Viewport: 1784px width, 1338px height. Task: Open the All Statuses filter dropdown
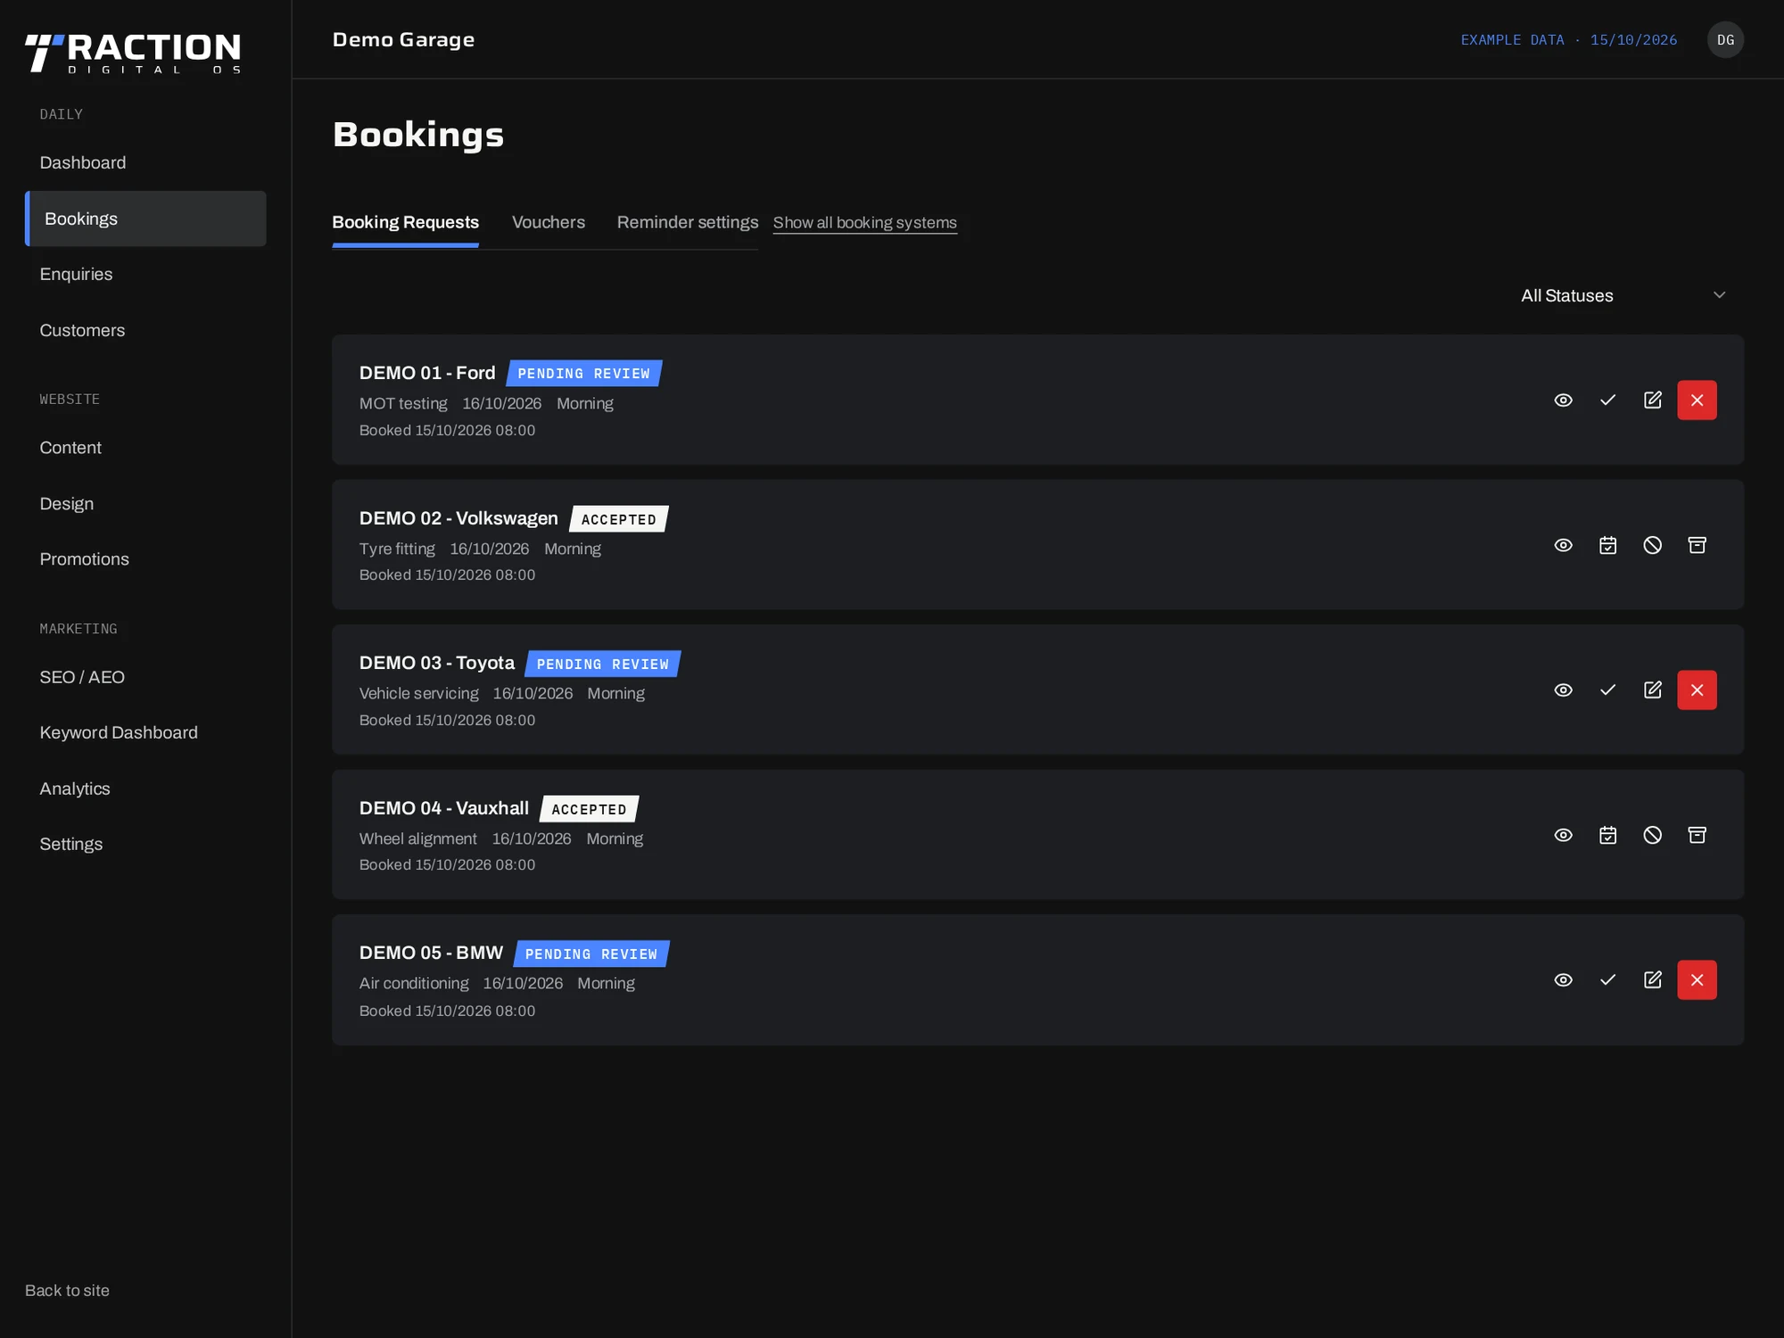(1623, 295)
